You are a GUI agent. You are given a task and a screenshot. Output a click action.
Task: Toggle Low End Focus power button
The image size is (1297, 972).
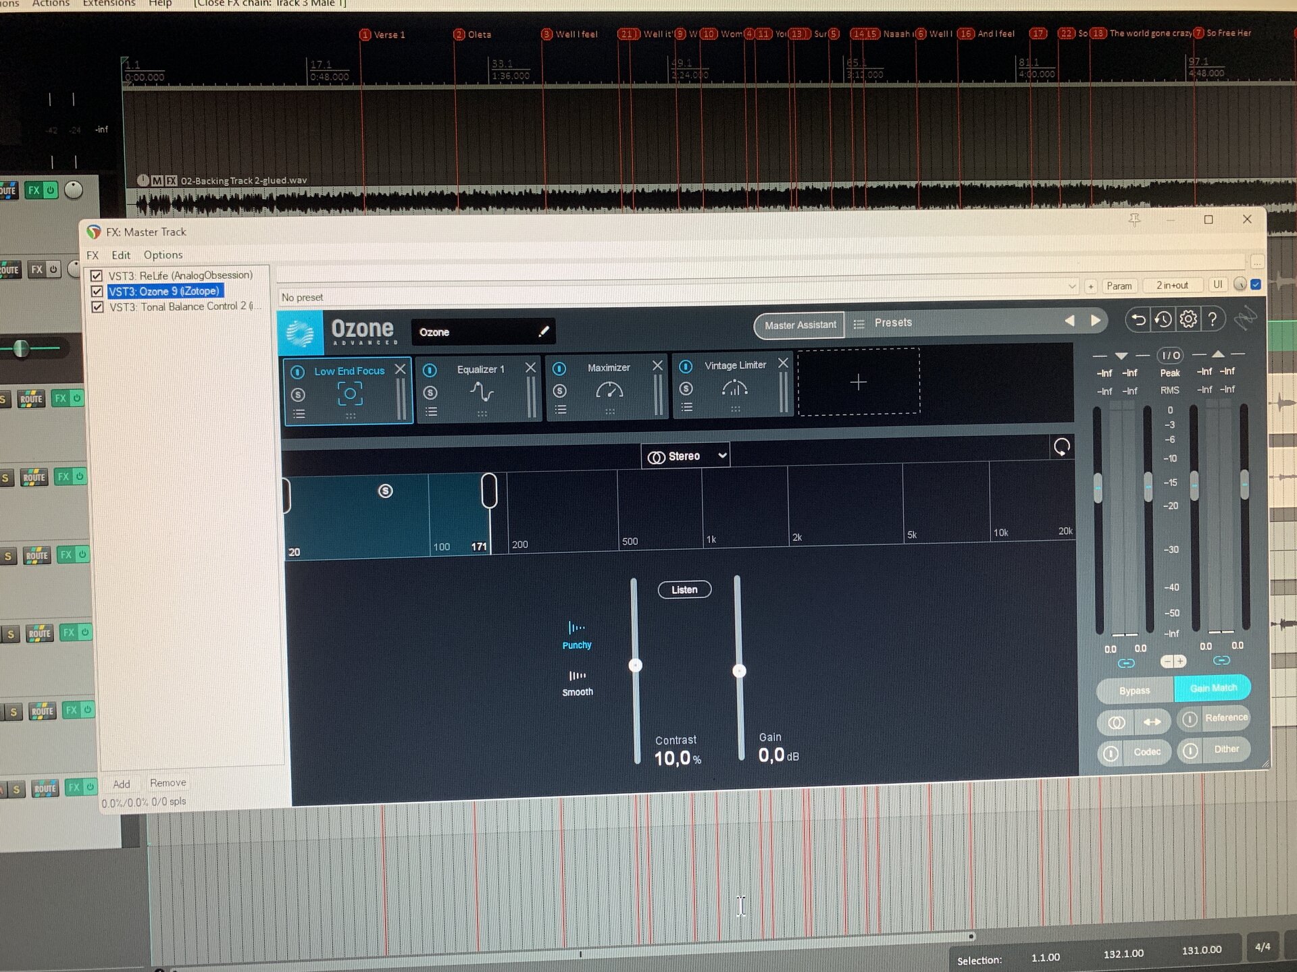(x=298, y=372)
